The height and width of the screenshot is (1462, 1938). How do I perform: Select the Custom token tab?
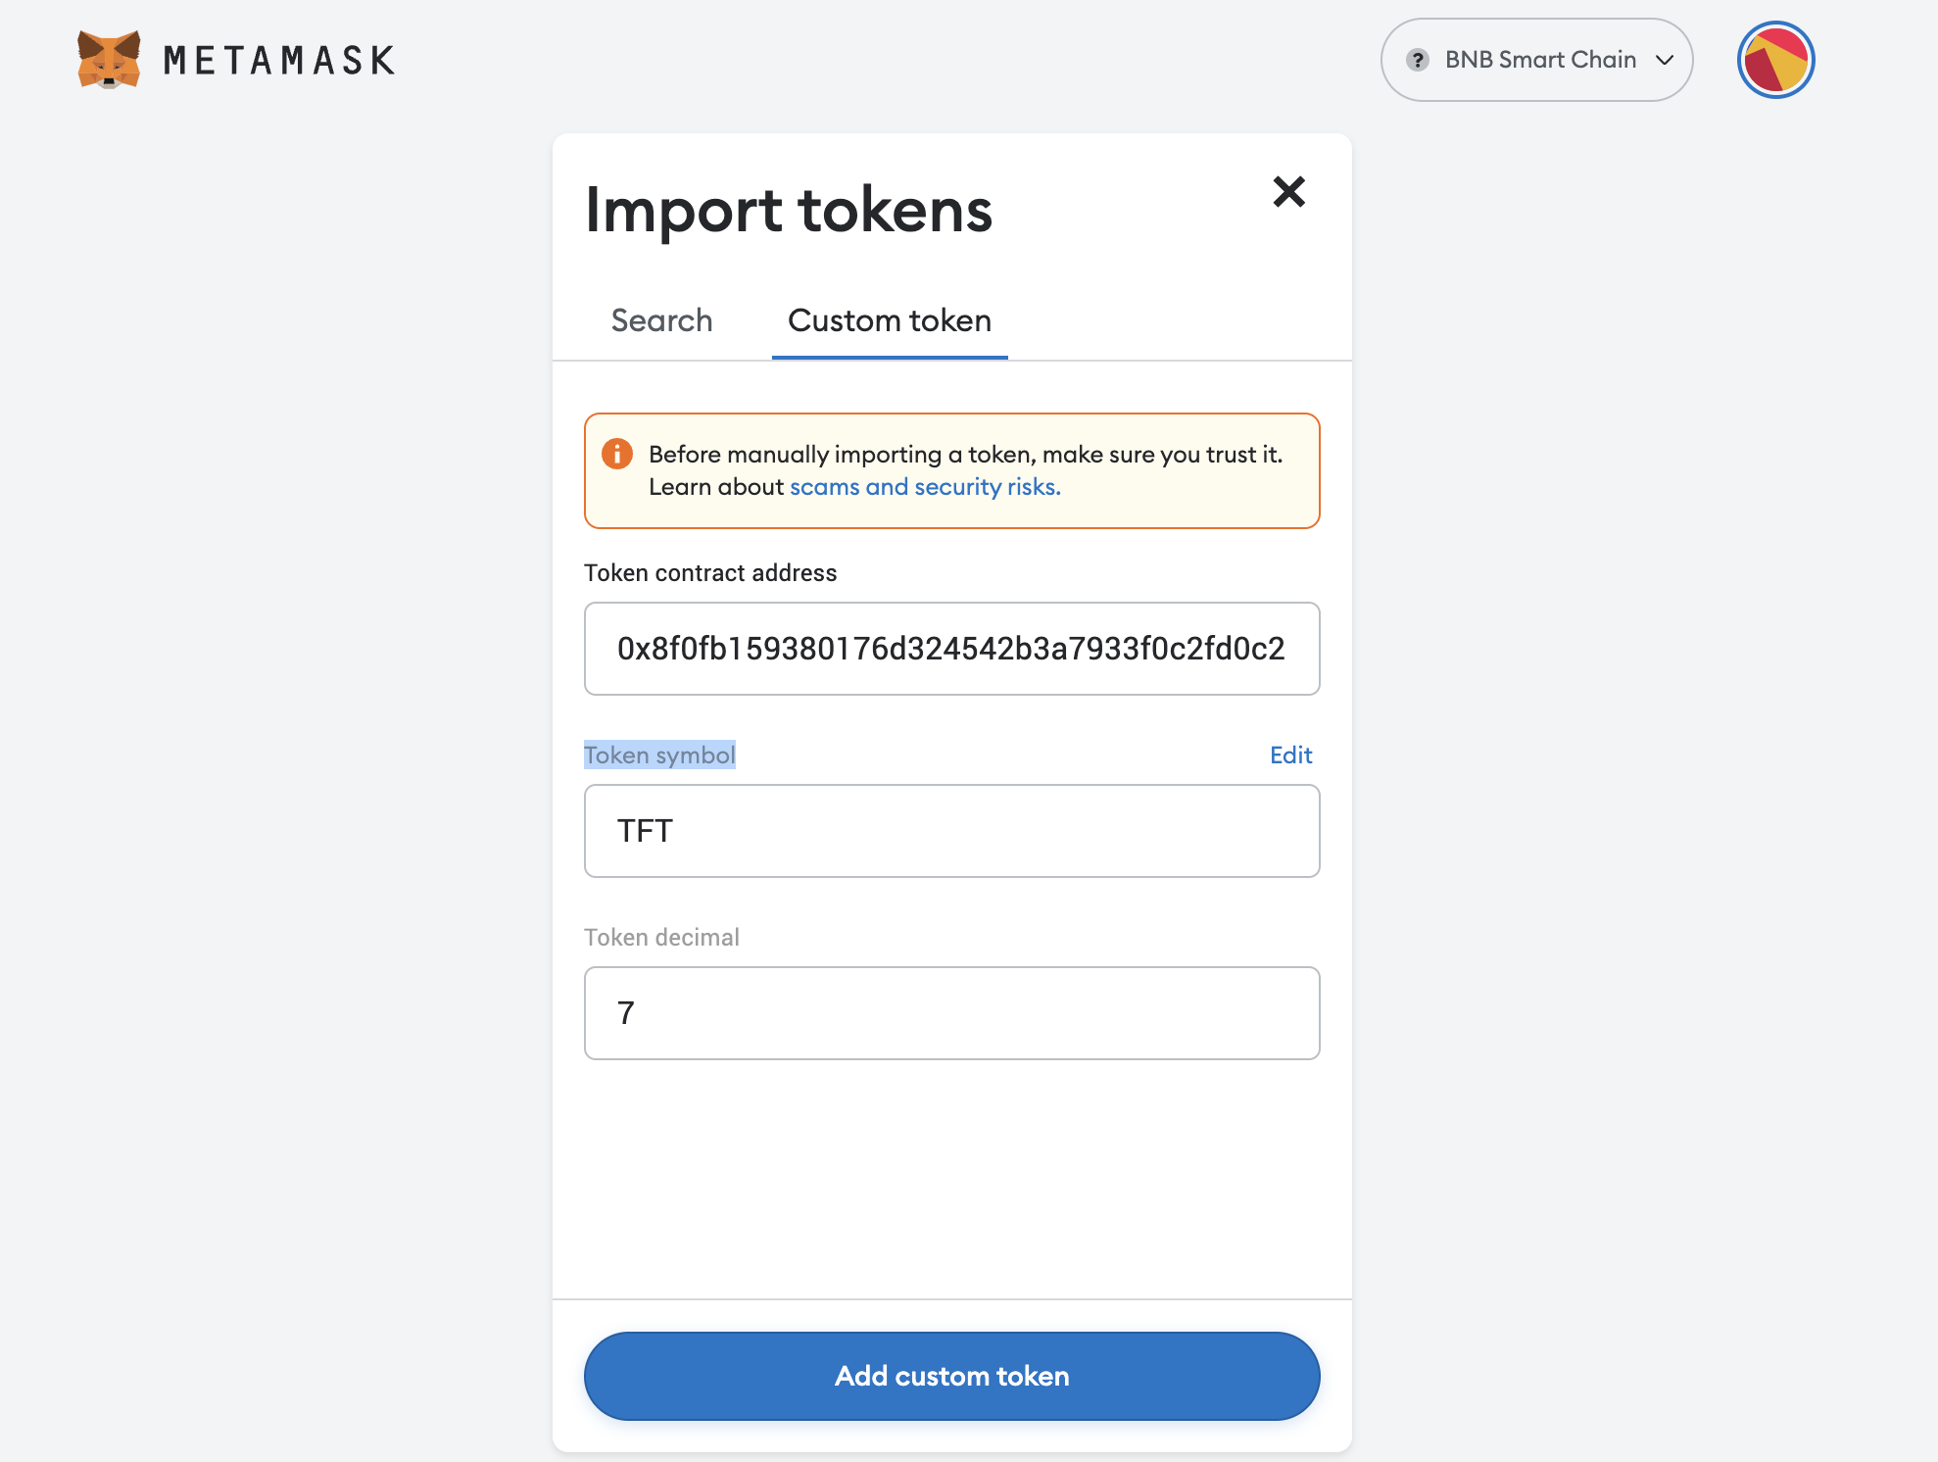click(x=890, y=320)
